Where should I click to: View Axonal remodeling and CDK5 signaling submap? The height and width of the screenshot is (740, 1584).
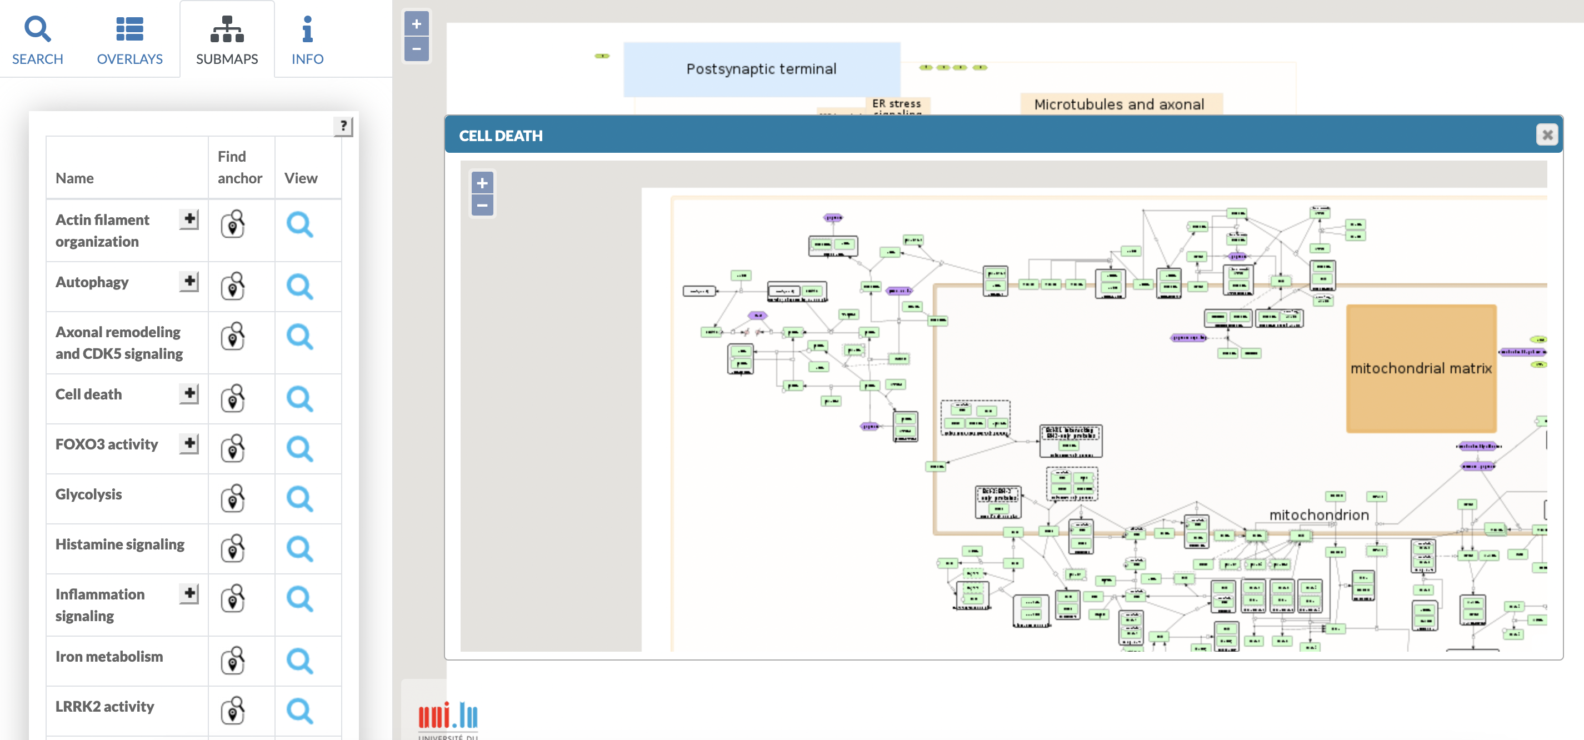tap(300, 337)
